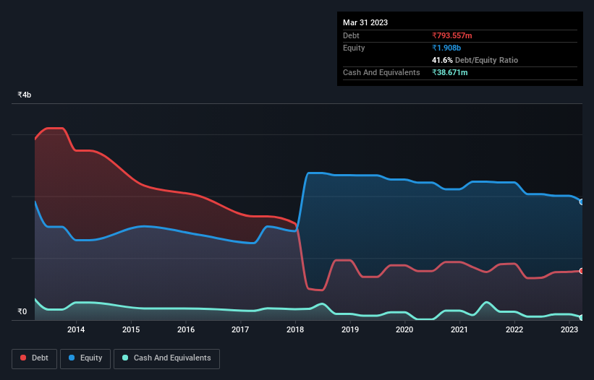This screenshot has width=594, height=380.
Task: Select the blue Equity endpoint marker on chart
Action: point(582,202)
